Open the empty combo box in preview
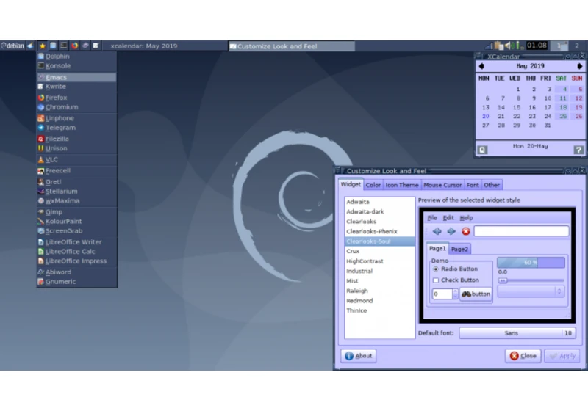 pyautogui.click(x=530, y=291)
